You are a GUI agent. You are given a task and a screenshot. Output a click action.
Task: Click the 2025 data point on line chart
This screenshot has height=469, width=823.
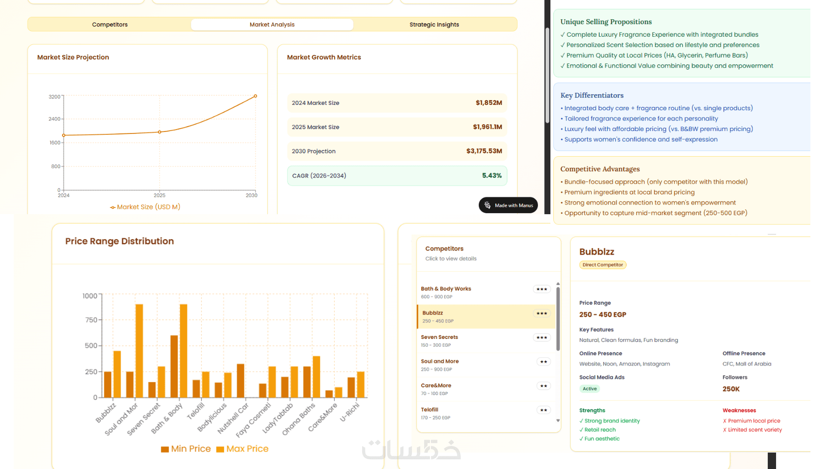pos(160,132)
